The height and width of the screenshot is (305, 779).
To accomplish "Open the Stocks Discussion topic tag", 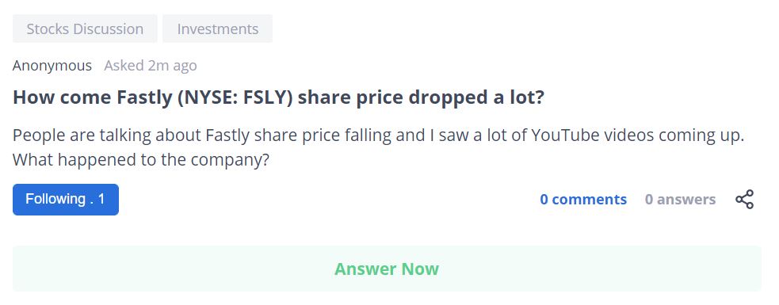I will click(x=85, y=29).
